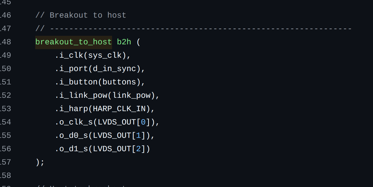373x187 pixels.
Task: Click index 2 in LVDS_OUT[2]
Action: (x=138, y=149)
